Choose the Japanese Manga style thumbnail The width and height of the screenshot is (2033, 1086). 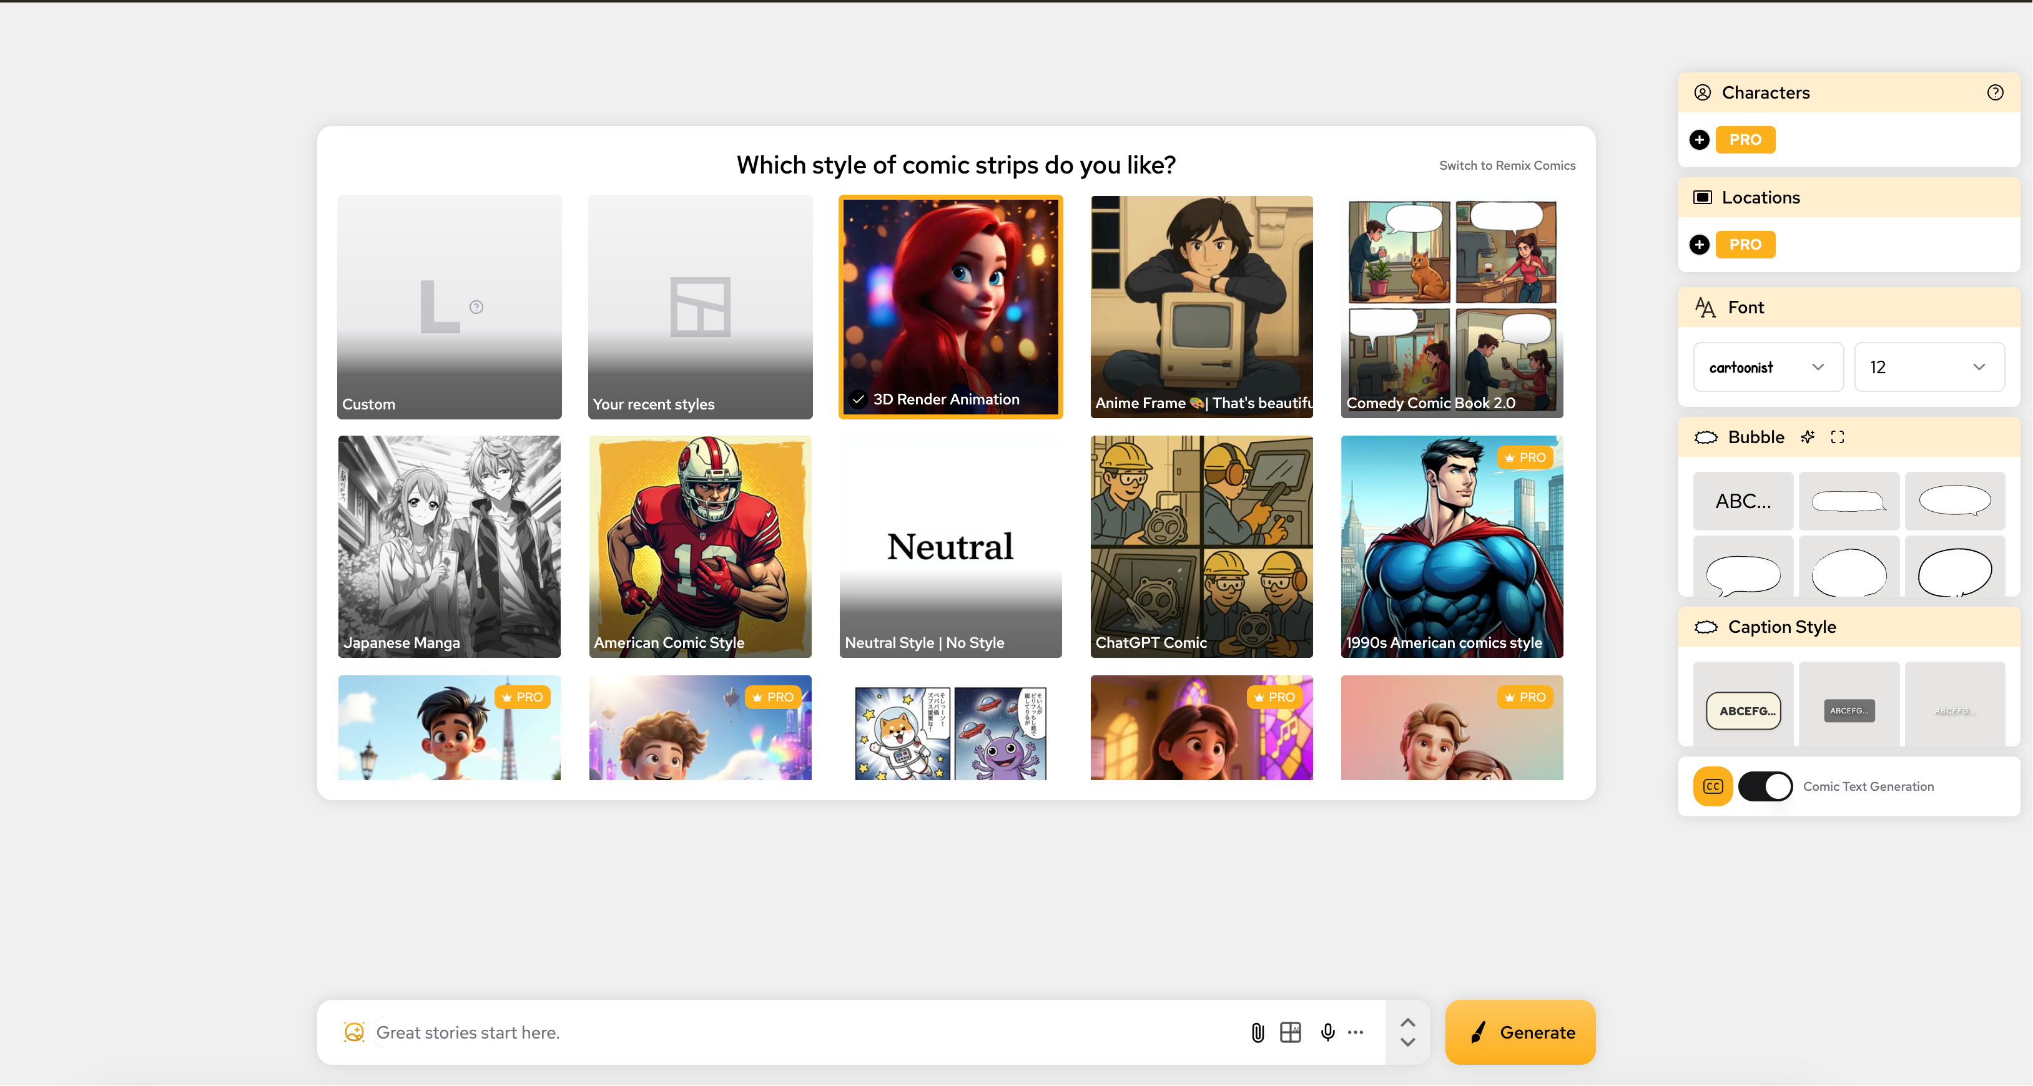(x=448, y=547)
